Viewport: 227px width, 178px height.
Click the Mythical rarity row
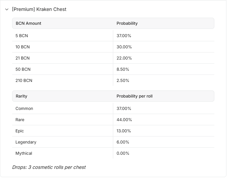tap(113, 153)
